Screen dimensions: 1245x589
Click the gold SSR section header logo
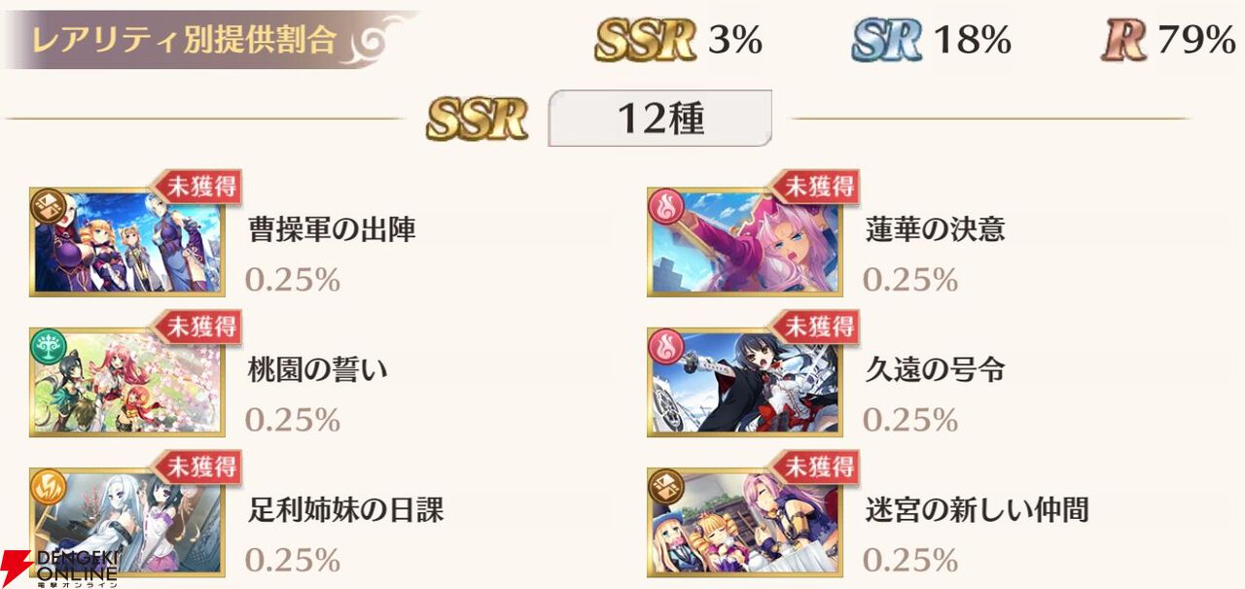(477, 119)
